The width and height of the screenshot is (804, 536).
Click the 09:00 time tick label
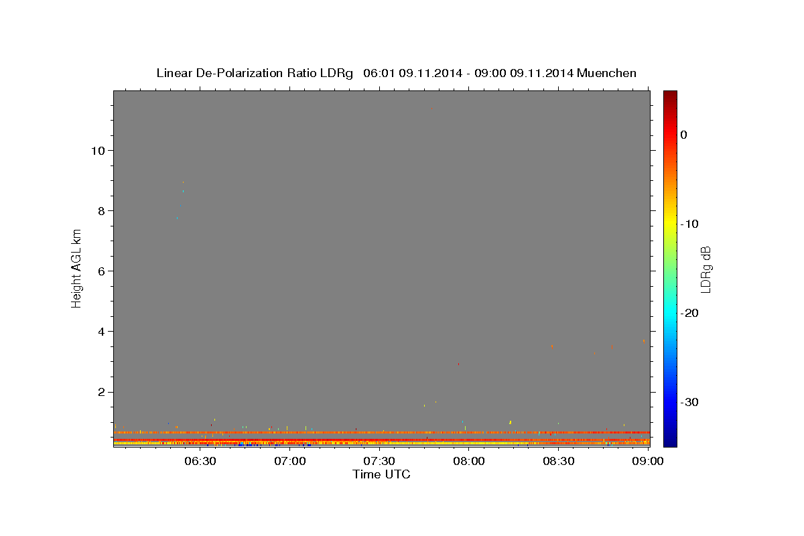647,462
